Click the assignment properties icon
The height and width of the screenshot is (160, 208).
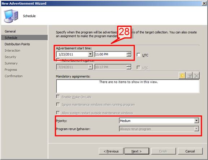pos(189,76)
